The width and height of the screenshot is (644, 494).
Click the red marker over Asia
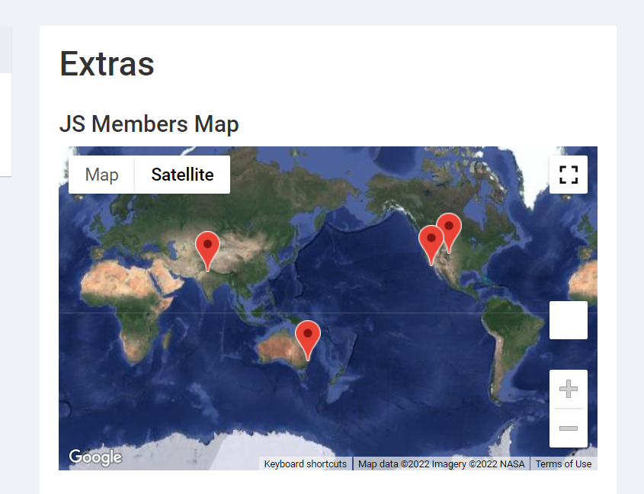tap(207, 246)
